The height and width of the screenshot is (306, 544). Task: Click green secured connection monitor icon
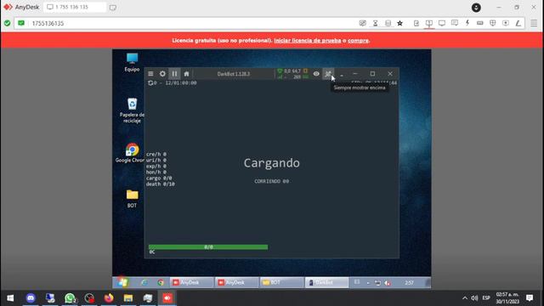[x=21, y=23]
